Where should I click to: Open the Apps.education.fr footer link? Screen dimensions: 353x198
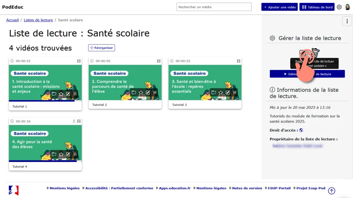click(175, 188)
